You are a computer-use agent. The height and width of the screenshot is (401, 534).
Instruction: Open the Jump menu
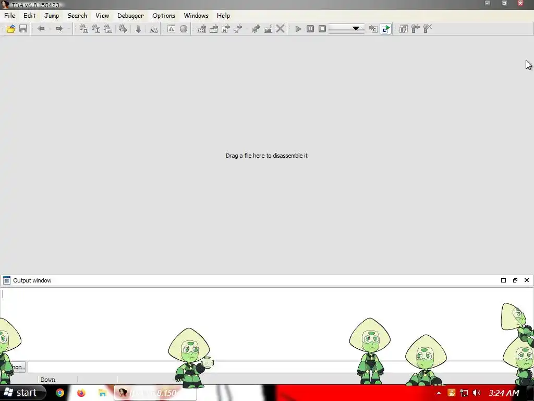pos(52,16)
